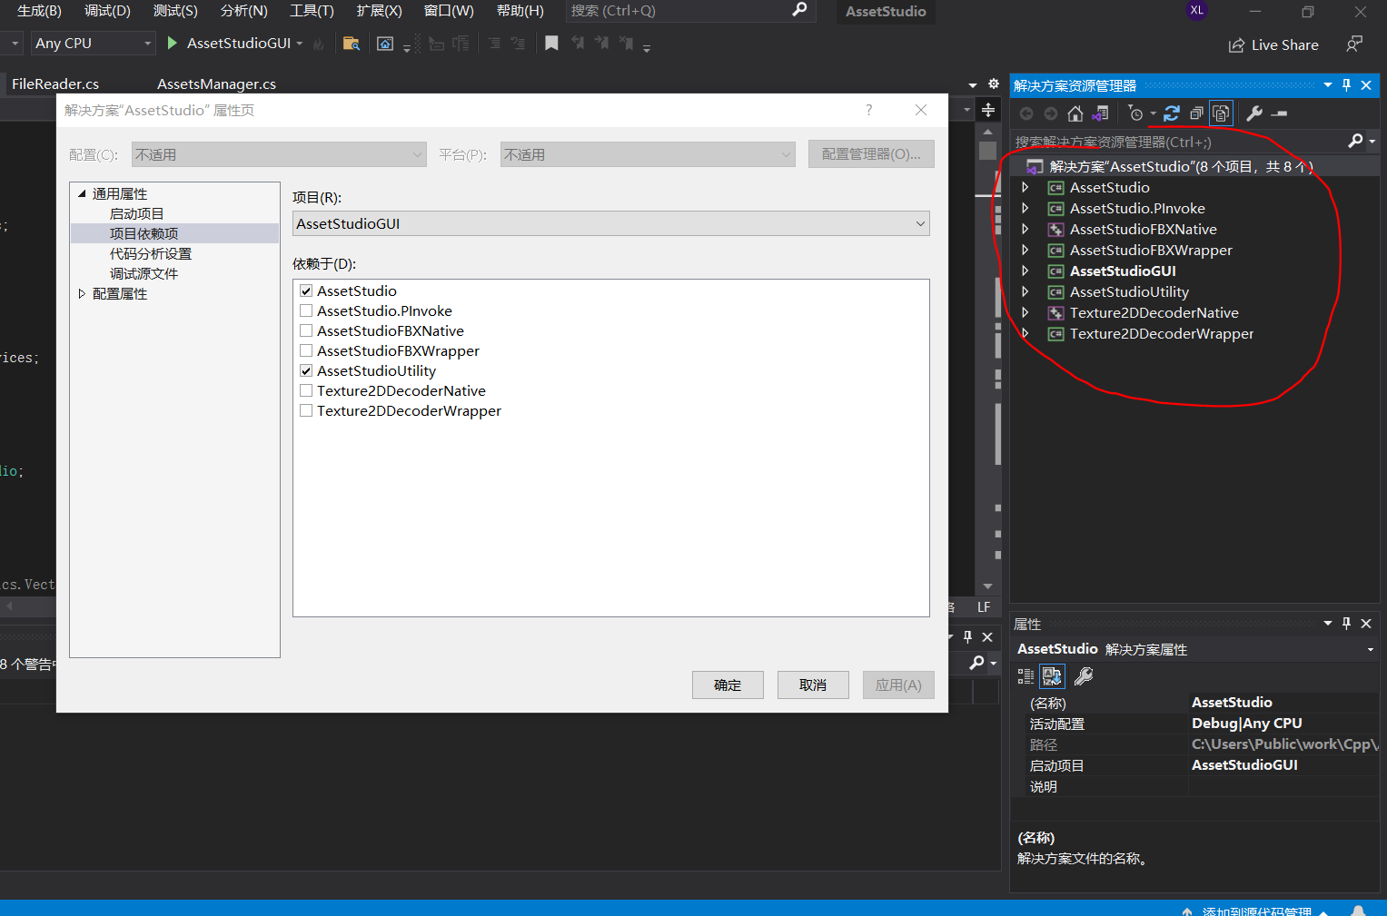Click Collapse All icon in Solution Explorer
Image resolution: width=1387 pixels, height=916 pixels.
(1196, 113)
